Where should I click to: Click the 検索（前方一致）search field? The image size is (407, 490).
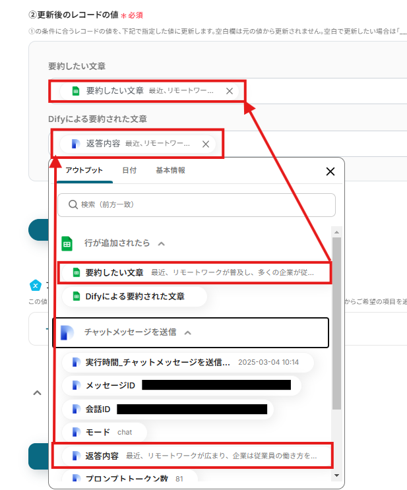click(x=197, y=204)
